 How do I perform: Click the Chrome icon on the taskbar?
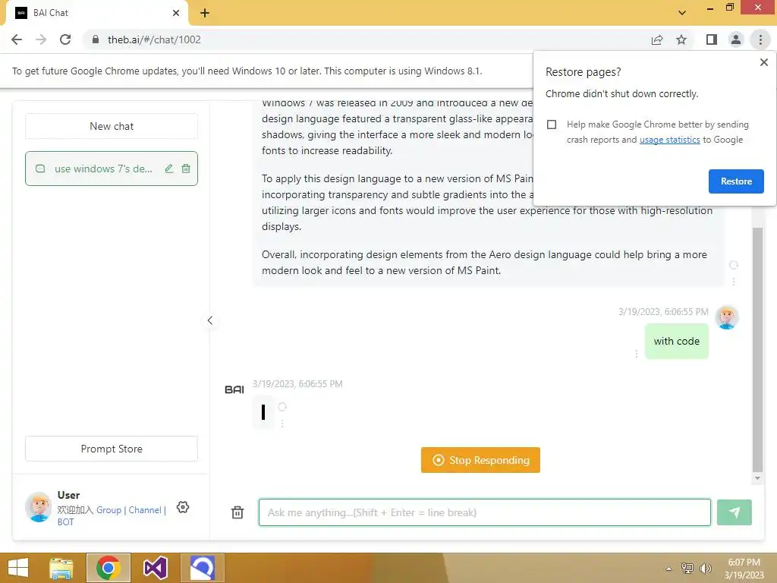click(x=108, y=568)
